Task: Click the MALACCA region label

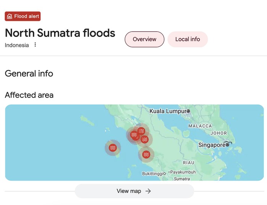Action: click(x=200, y=126)
